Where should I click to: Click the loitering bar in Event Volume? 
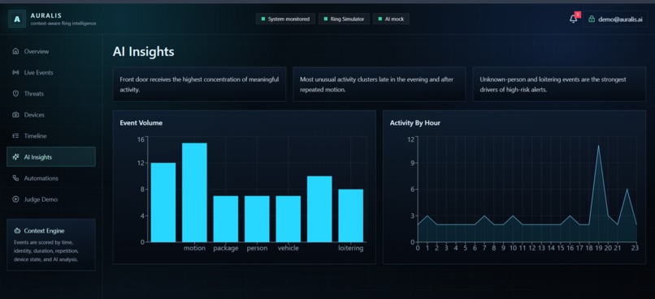351,216
